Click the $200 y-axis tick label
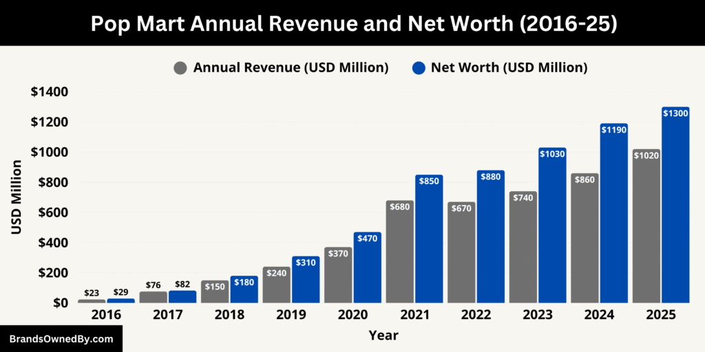This screenshot has width=705, height=352. point(52,272)
